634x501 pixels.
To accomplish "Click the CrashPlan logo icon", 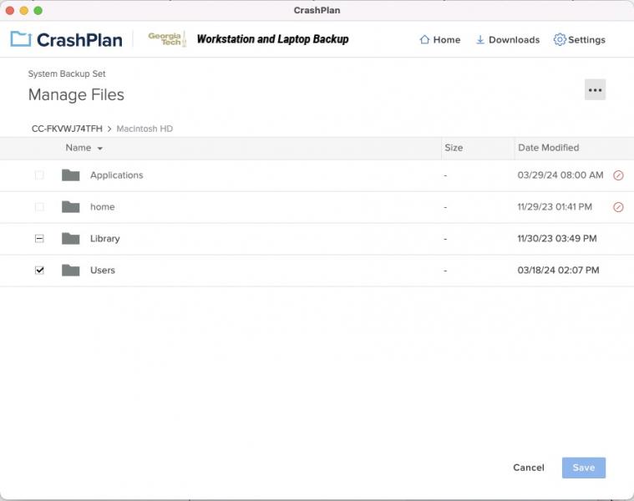I will point(20,39).
